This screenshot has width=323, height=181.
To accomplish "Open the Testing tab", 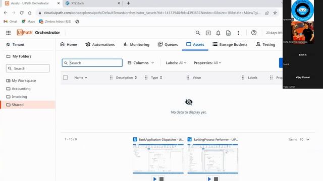I will [x=266, y=45].
